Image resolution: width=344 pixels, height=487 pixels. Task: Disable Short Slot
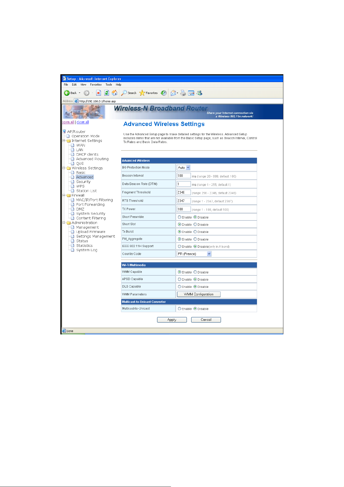(x=195, y=224)
